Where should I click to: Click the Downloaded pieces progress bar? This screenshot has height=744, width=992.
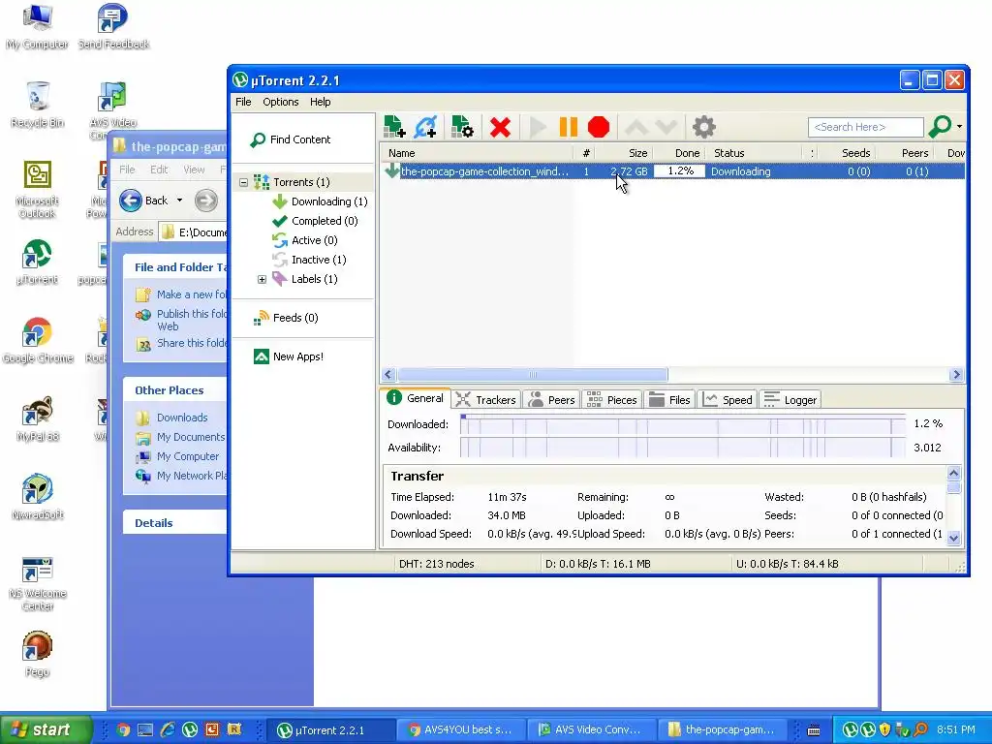point(684,424)
